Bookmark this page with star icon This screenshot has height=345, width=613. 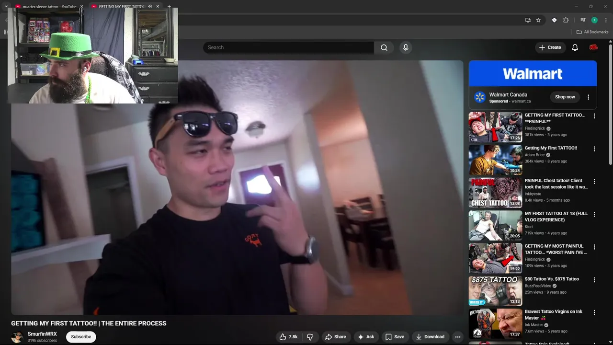538,20
